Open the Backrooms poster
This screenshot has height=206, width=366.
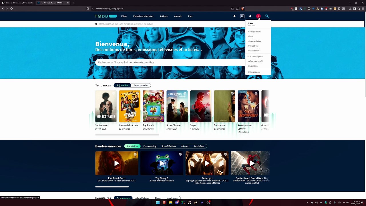pyautogui.click(x=224, y=106)
